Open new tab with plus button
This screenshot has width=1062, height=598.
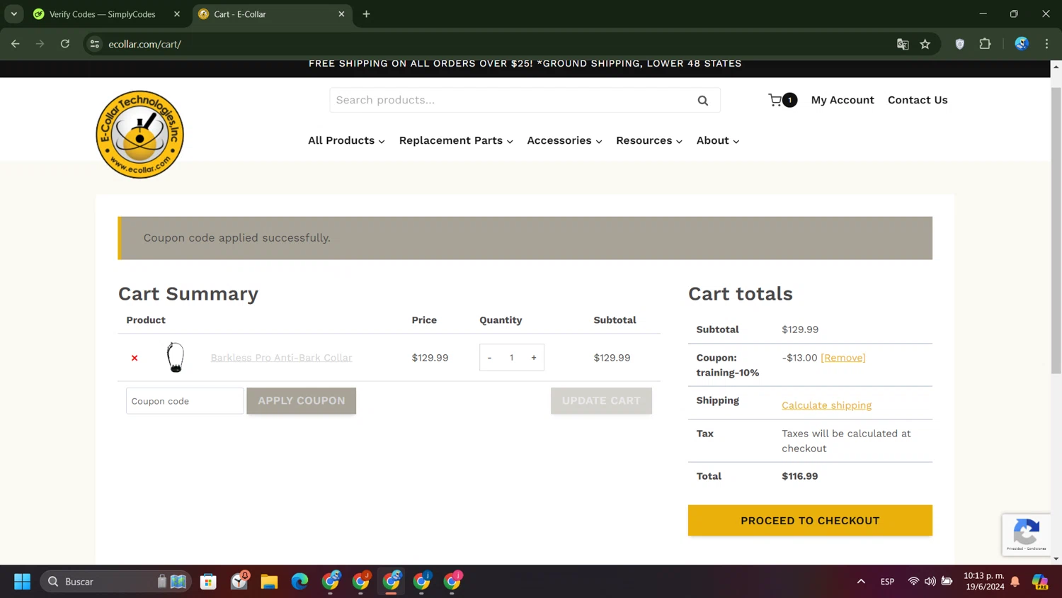coord(366,14)
